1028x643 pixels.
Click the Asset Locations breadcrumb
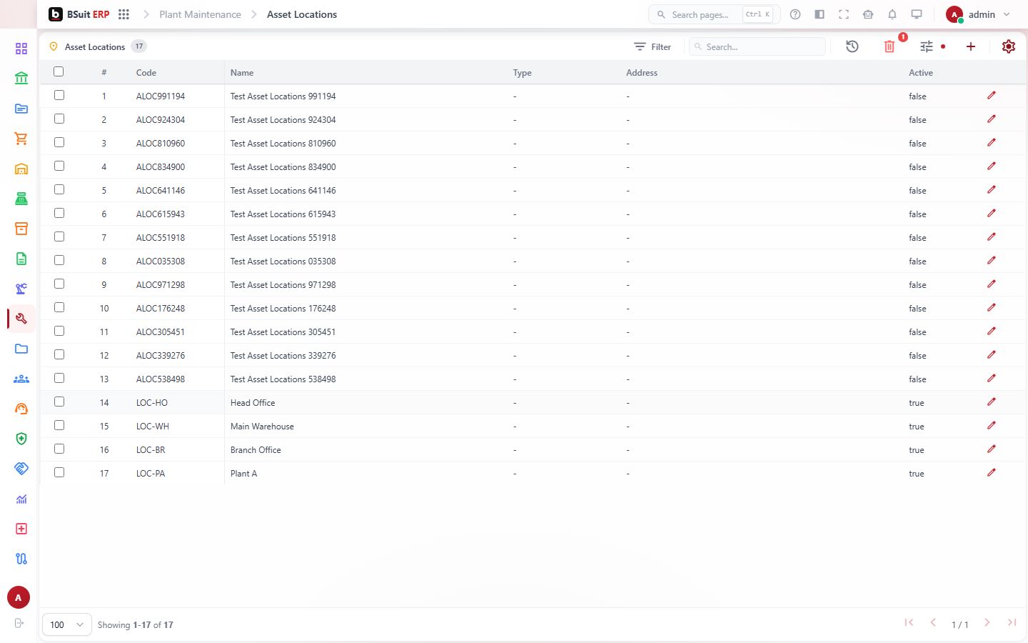click(302, 14)
